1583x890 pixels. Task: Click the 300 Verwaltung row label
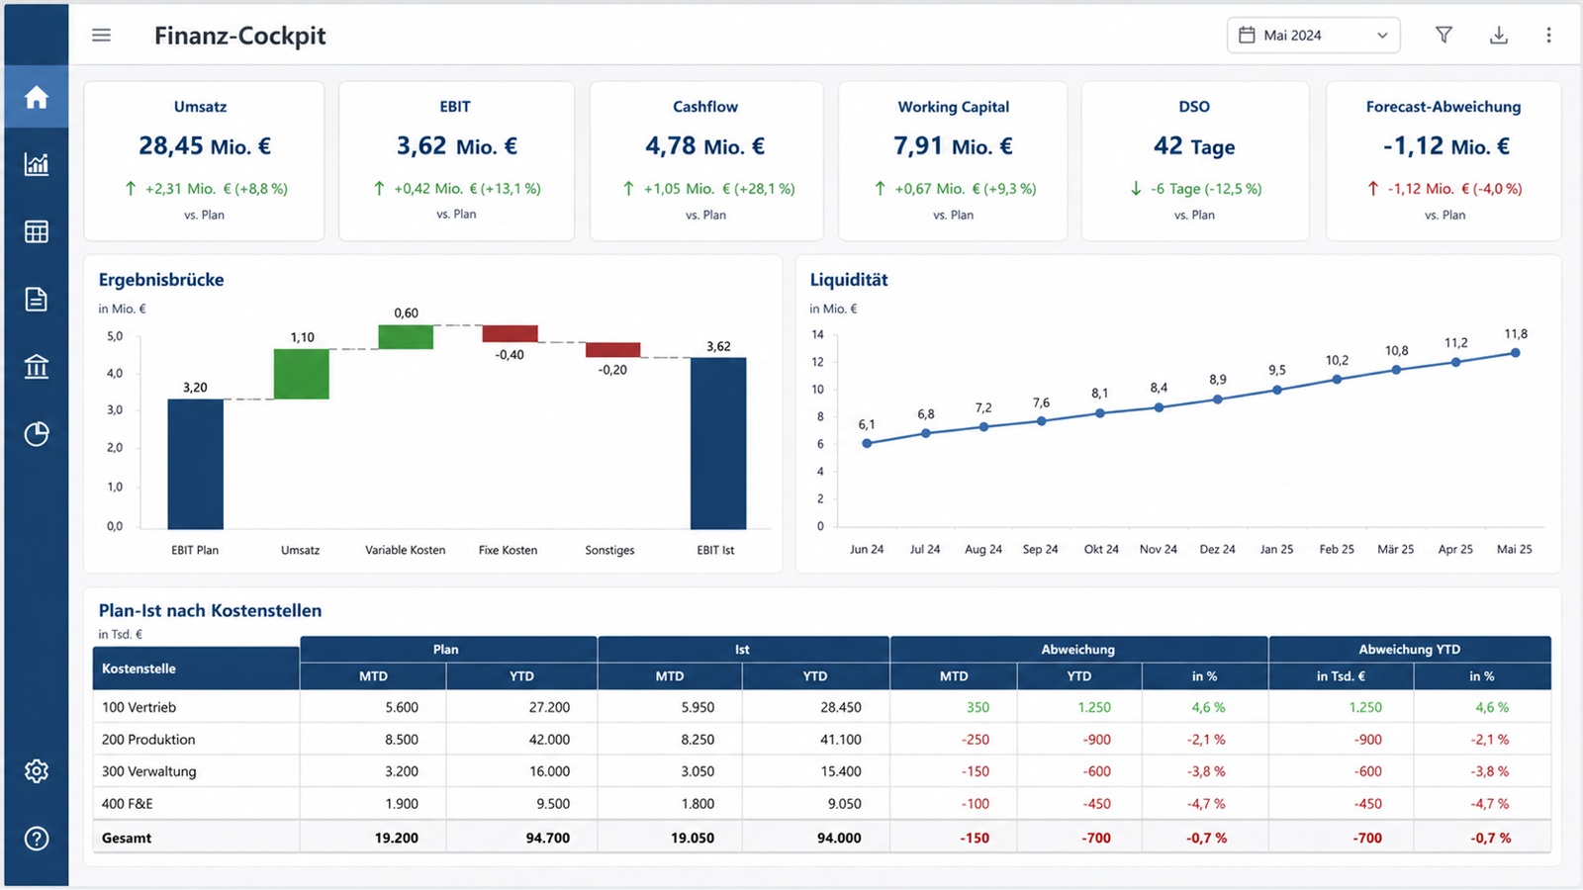coord(148,771)
